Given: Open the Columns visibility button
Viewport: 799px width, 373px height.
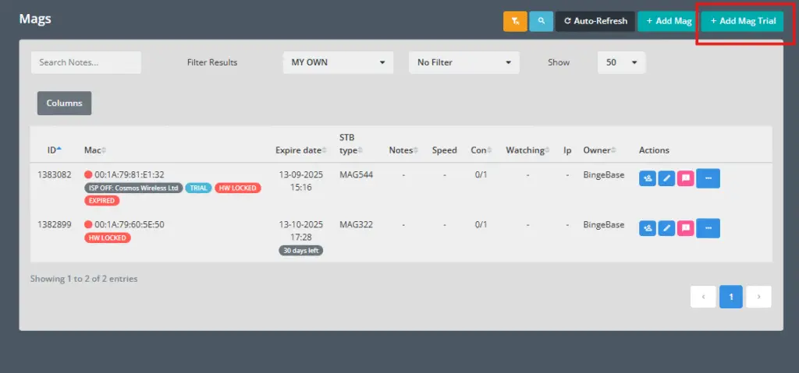Looking at the screenshot, I should pos(64,103).
